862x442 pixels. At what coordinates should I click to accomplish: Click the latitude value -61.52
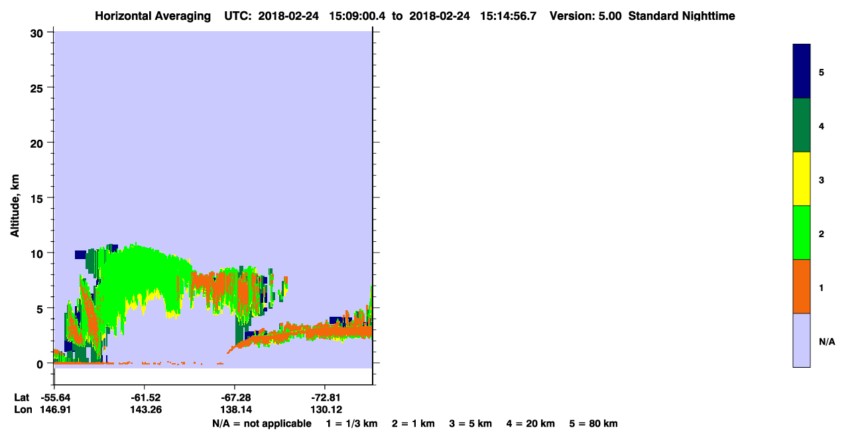coord(145,397)
